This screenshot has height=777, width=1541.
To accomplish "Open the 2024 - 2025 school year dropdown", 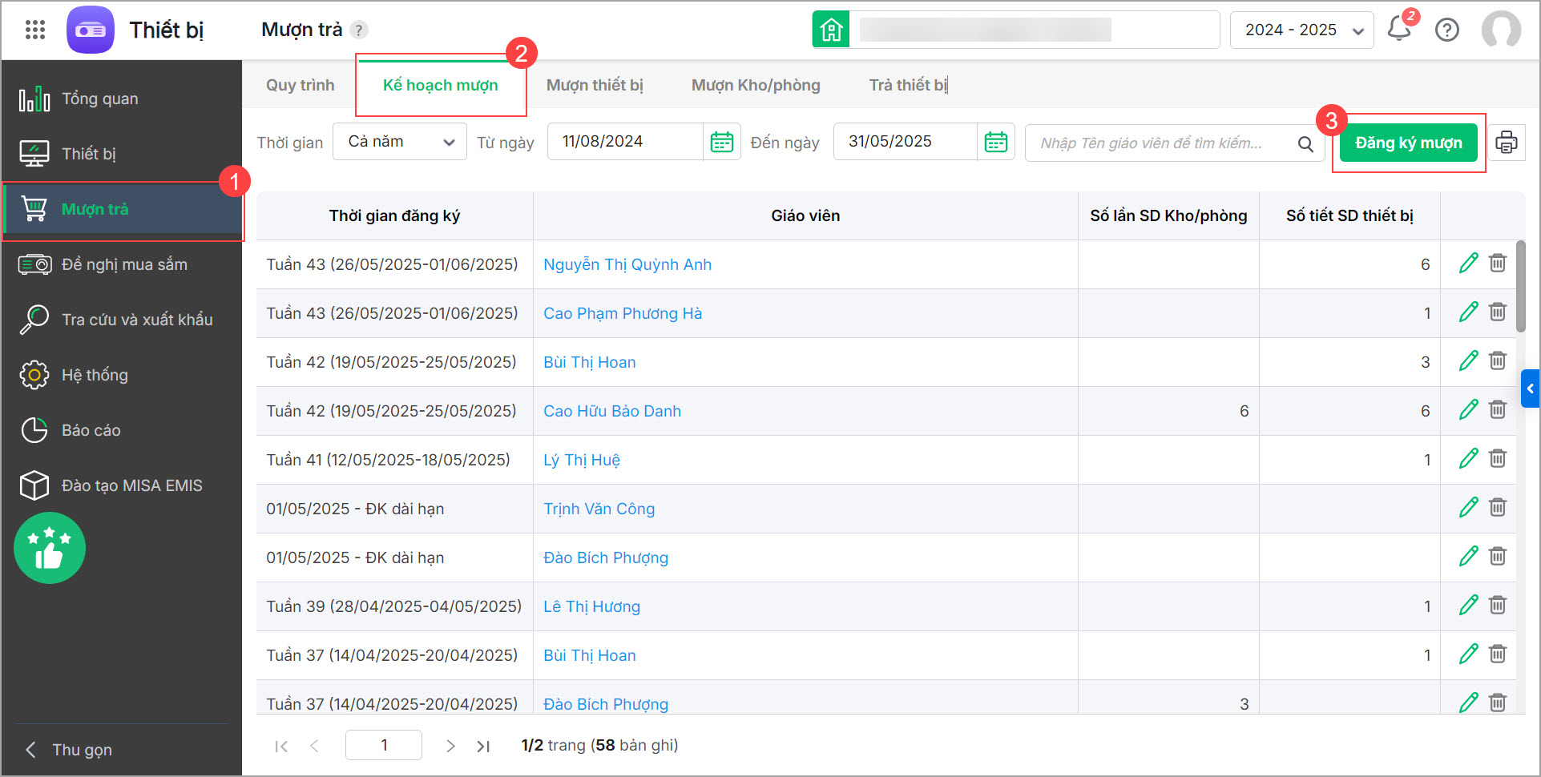I will [1301, 30].
